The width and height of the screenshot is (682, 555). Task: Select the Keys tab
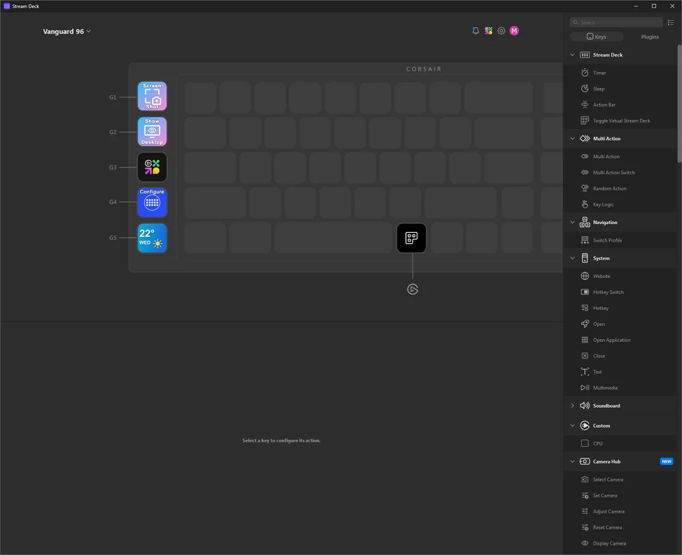(596, 37)
